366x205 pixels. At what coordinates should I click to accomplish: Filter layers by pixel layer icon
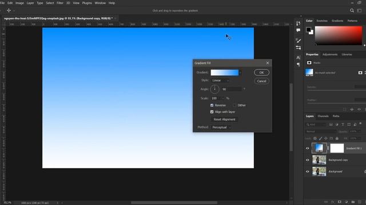click(331, 125)
